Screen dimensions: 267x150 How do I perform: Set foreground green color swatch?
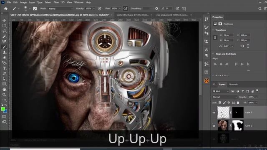(3, 109)
